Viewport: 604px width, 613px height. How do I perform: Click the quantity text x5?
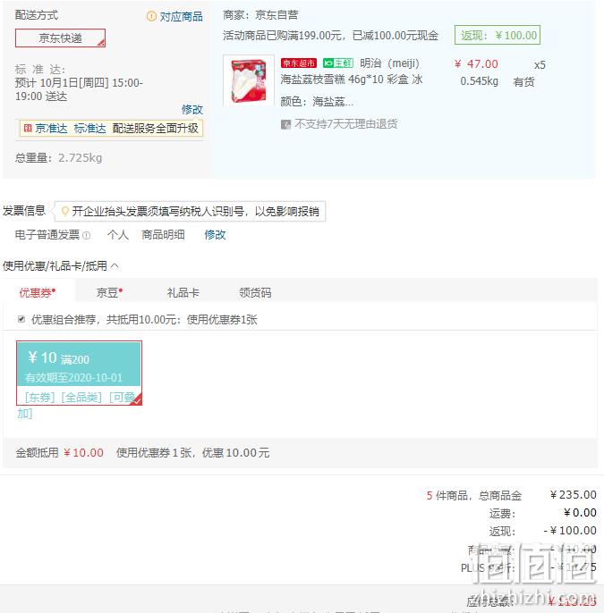coord(540,65)
